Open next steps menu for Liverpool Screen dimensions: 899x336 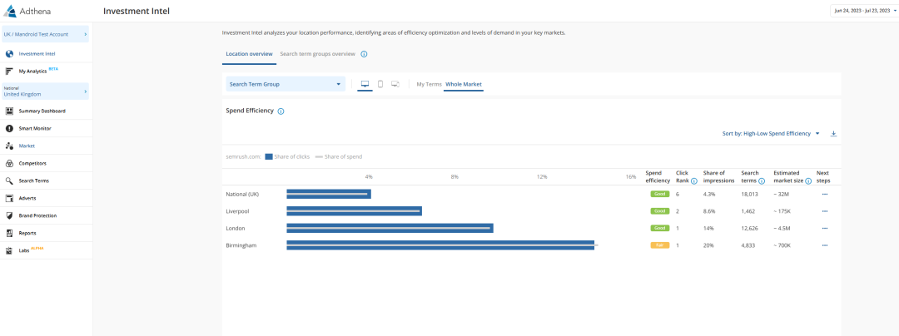point(824,211)
